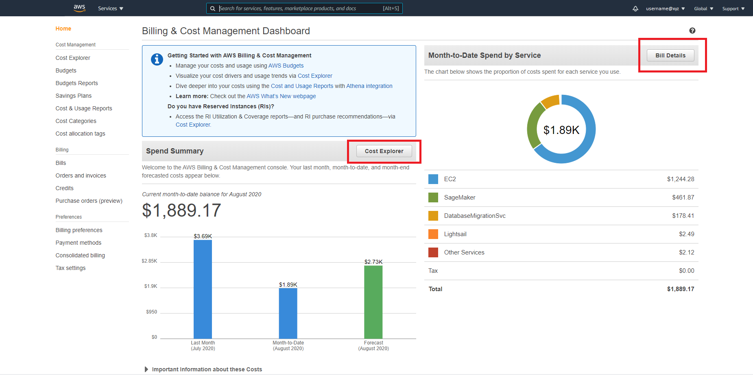
Task: Click the search magnifier icon
Action: pos(213,9)
